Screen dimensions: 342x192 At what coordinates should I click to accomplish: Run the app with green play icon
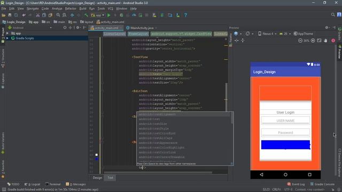109,15
